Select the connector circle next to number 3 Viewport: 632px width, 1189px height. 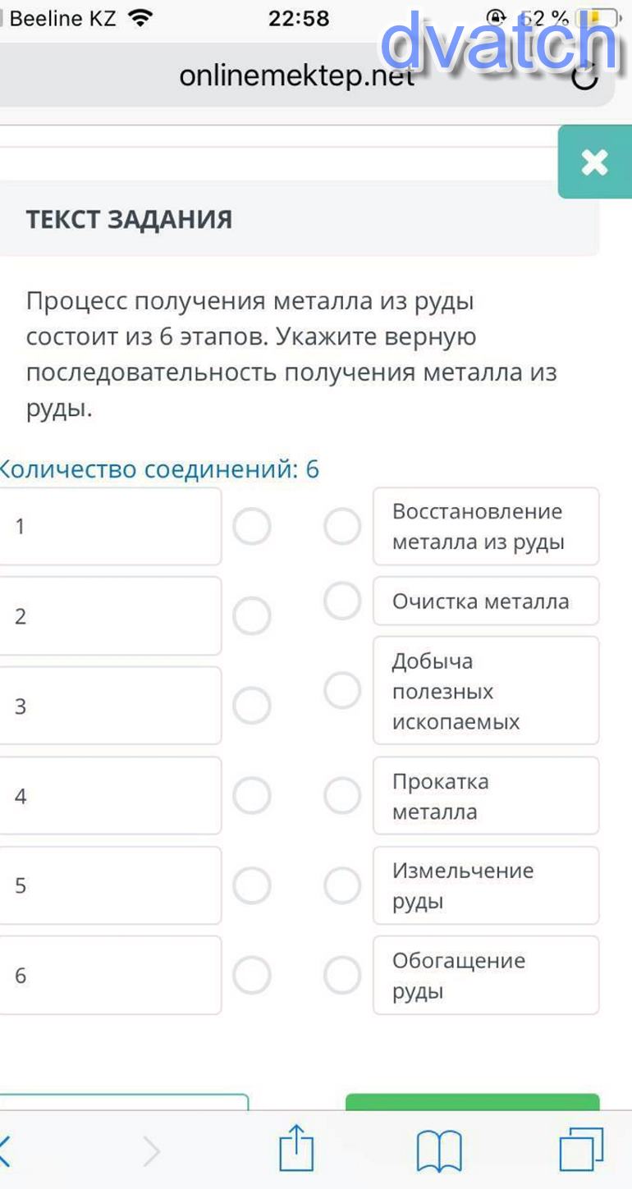pos(252,705)
